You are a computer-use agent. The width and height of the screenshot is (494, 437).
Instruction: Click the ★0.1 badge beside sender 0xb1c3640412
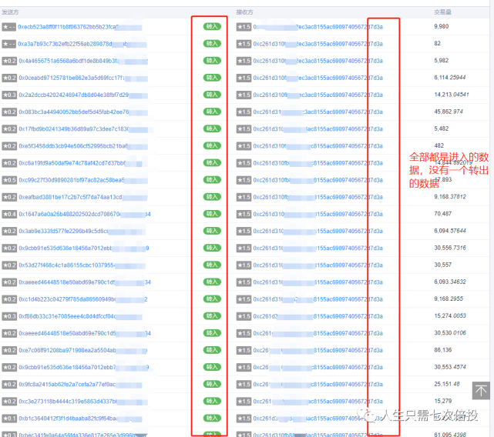pyautogui.click(x=9, y=419)
